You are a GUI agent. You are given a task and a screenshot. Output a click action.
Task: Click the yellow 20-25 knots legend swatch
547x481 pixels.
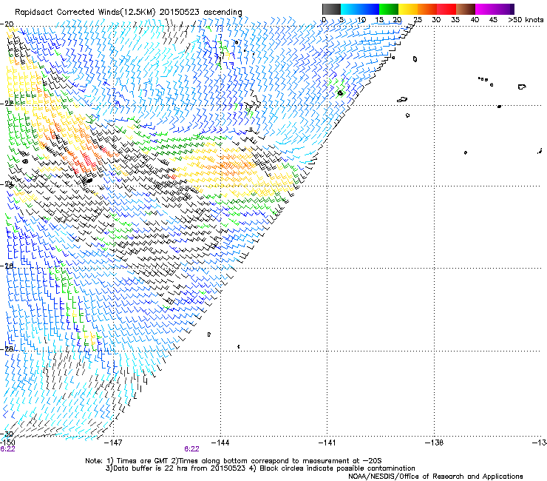pos(408,9)
